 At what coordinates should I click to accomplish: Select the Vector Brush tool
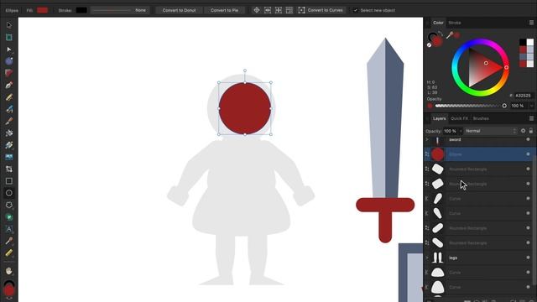coord(9,109)
